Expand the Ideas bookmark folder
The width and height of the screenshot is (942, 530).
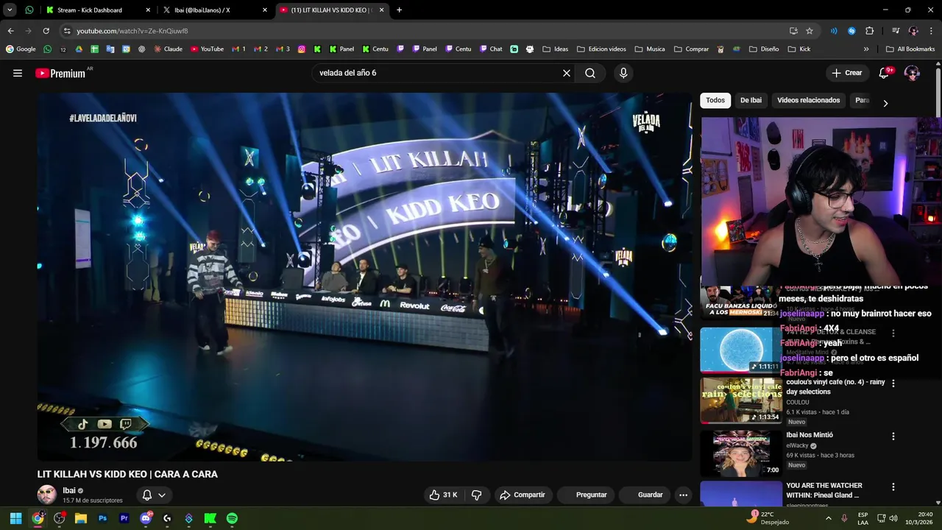pyautogui.click(x=556, y=49)
